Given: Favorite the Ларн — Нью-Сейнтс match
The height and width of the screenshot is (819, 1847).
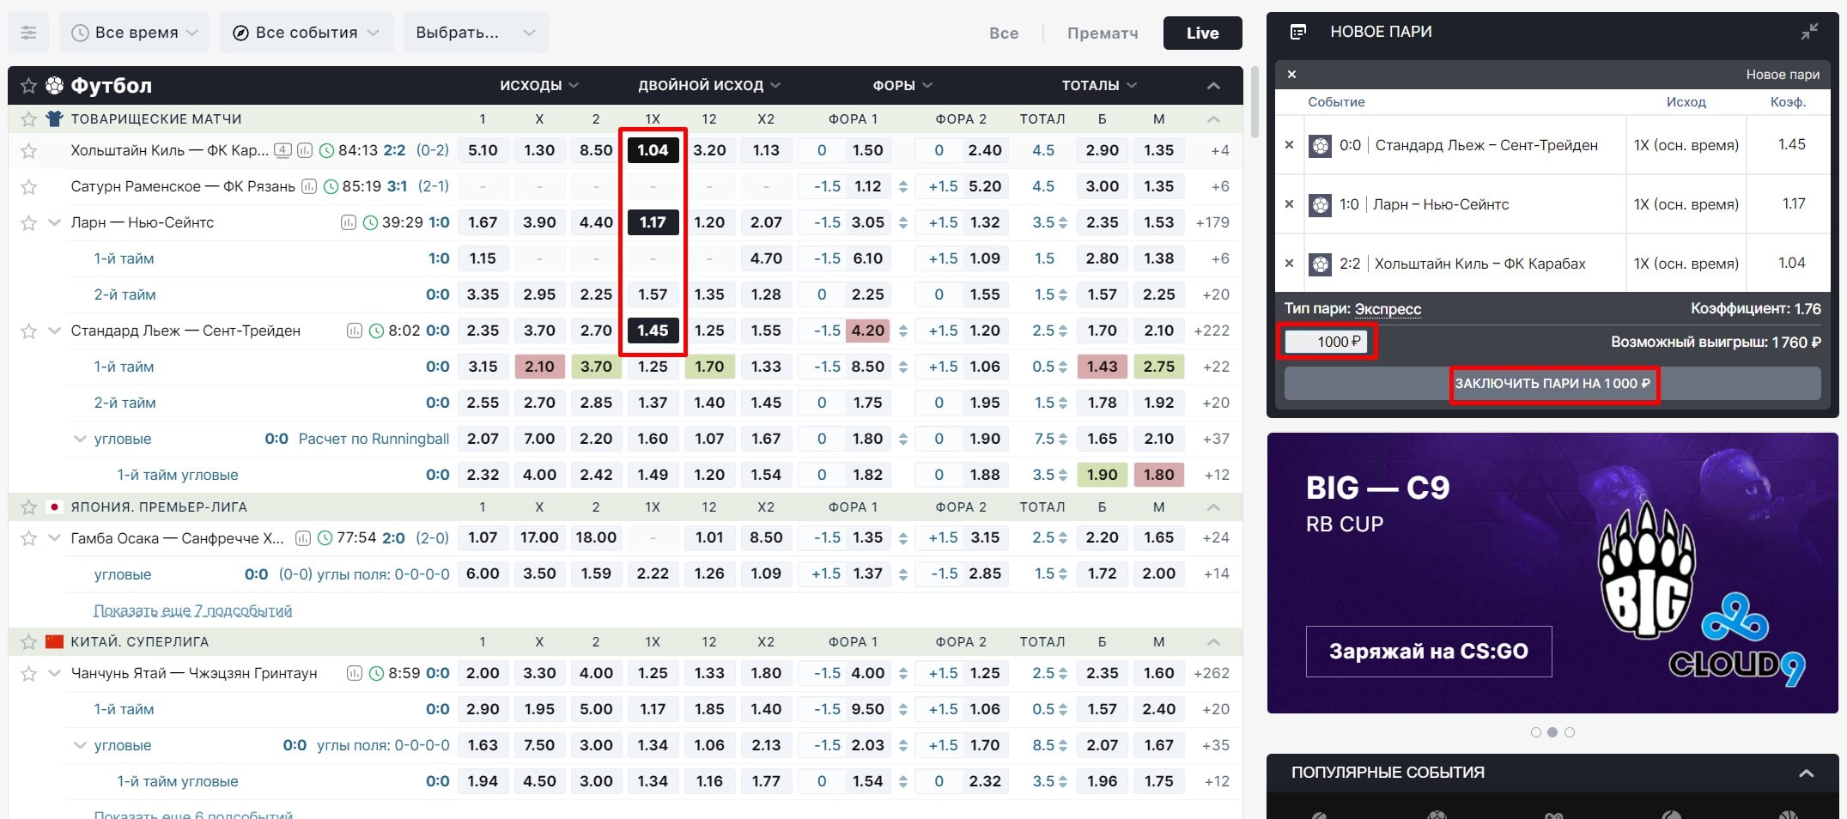Looking at the screenshot, I should click(28, 223).
